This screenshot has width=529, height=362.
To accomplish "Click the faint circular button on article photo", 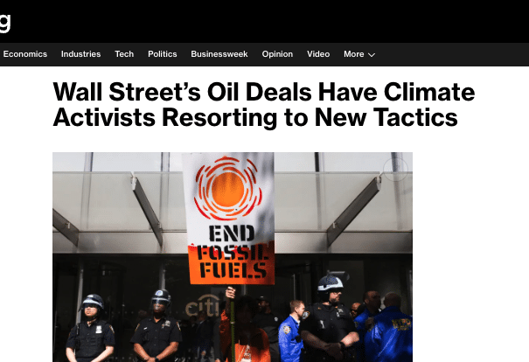I will [396, 169].
